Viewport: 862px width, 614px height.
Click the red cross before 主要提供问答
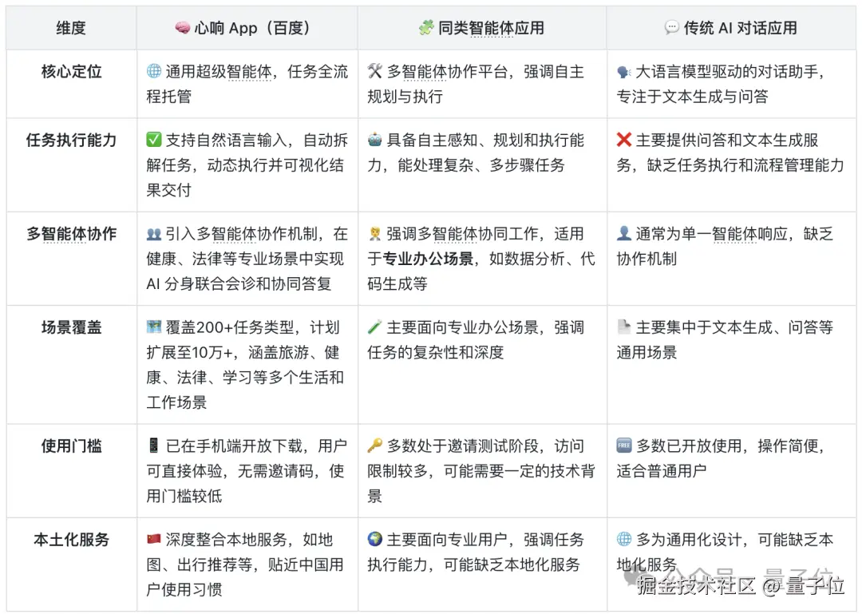(x=624, y=140)
